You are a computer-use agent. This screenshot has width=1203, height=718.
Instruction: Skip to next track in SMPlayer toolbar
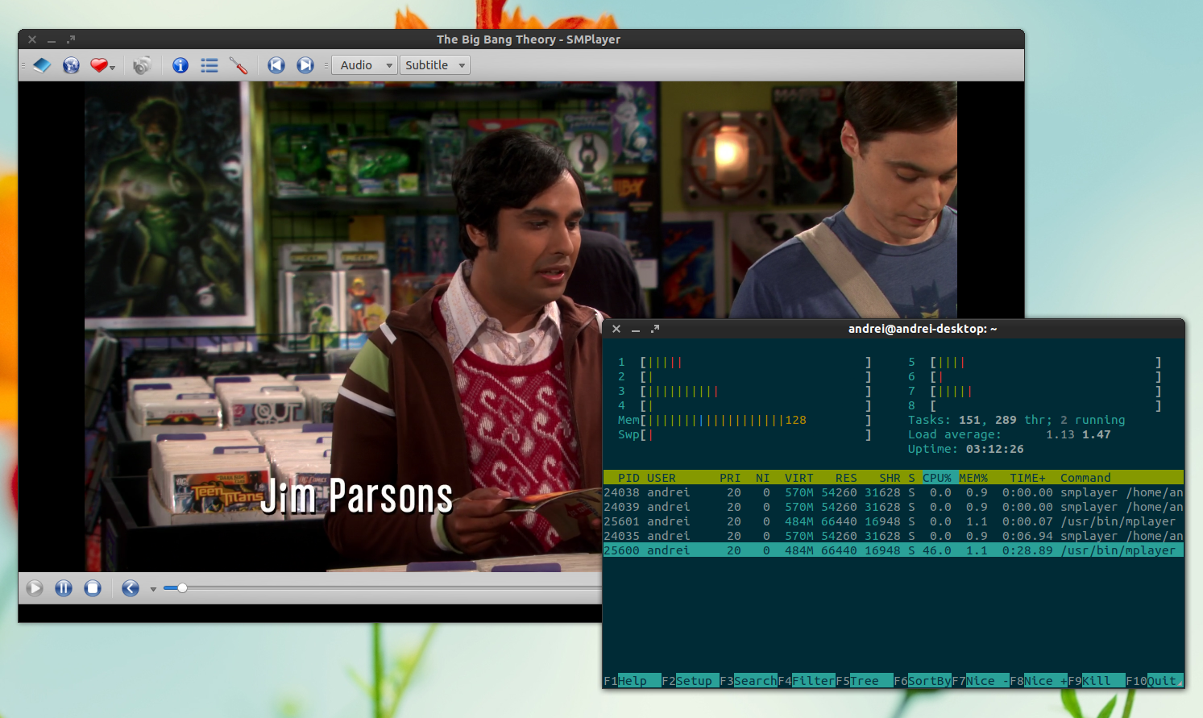pyautogui.click(x=305, y=65)
